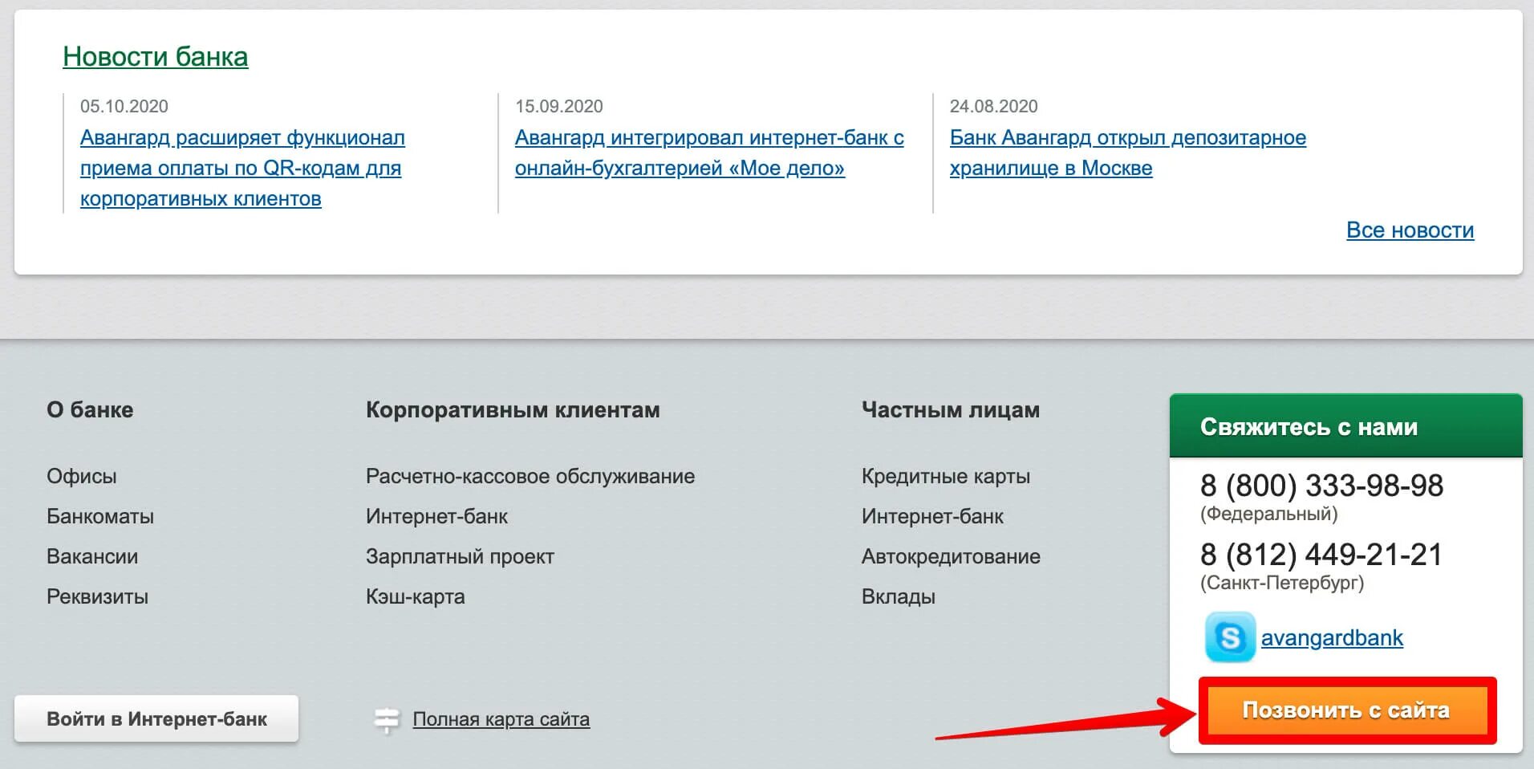The image size is (1534, 769).
Task: Open Интернет-банк under Корпоративным клиентам
Action: click(436, 516)
